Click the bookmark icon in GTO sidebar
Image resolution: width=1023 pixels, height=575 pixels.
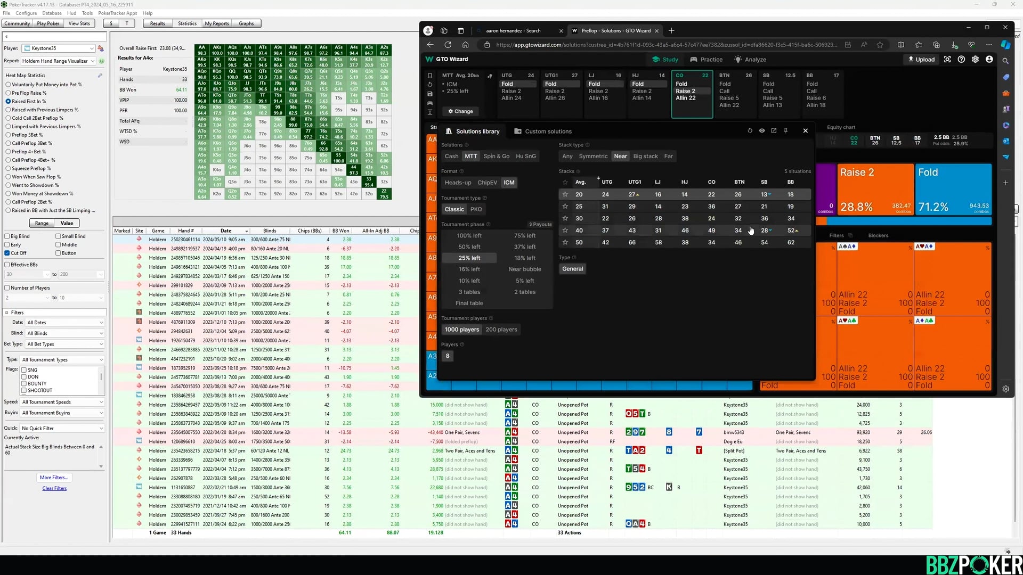point(430,76)
